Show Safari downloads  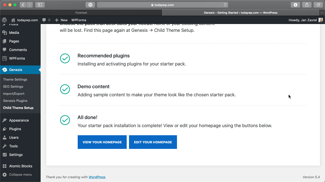pos(295,5)
